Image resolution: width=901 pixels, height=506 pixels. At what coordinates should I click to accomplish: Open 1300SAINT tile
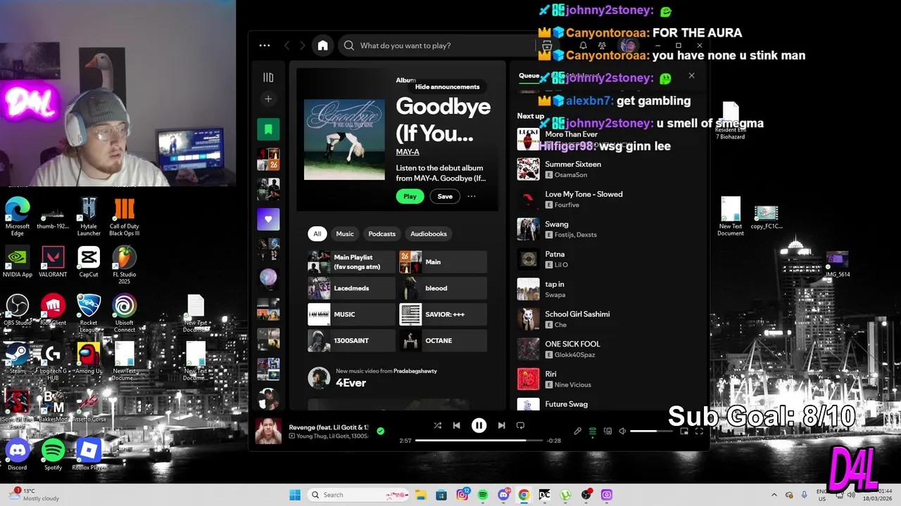coord(351,341)
